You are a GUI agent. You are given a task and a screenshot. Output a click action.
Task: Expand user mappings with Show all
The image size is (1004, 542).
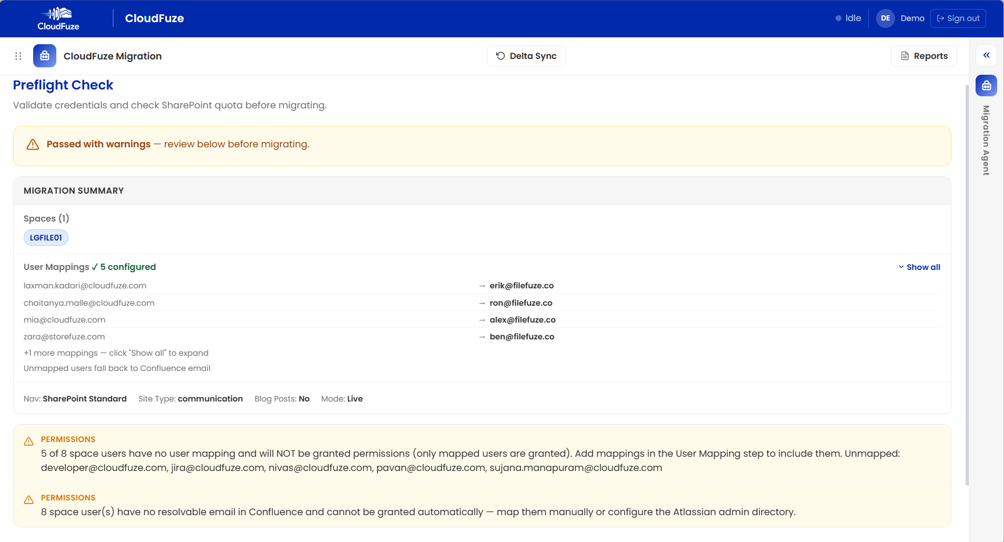pos(919,267)
